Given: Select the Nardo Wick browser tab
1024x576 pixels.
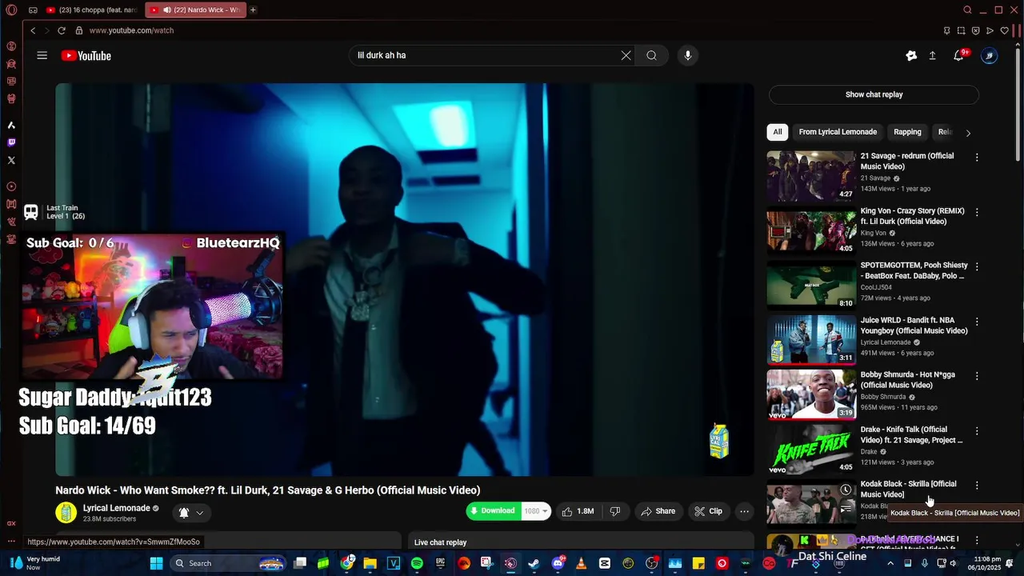Looking at the screenshot, I should pos(196,10).
